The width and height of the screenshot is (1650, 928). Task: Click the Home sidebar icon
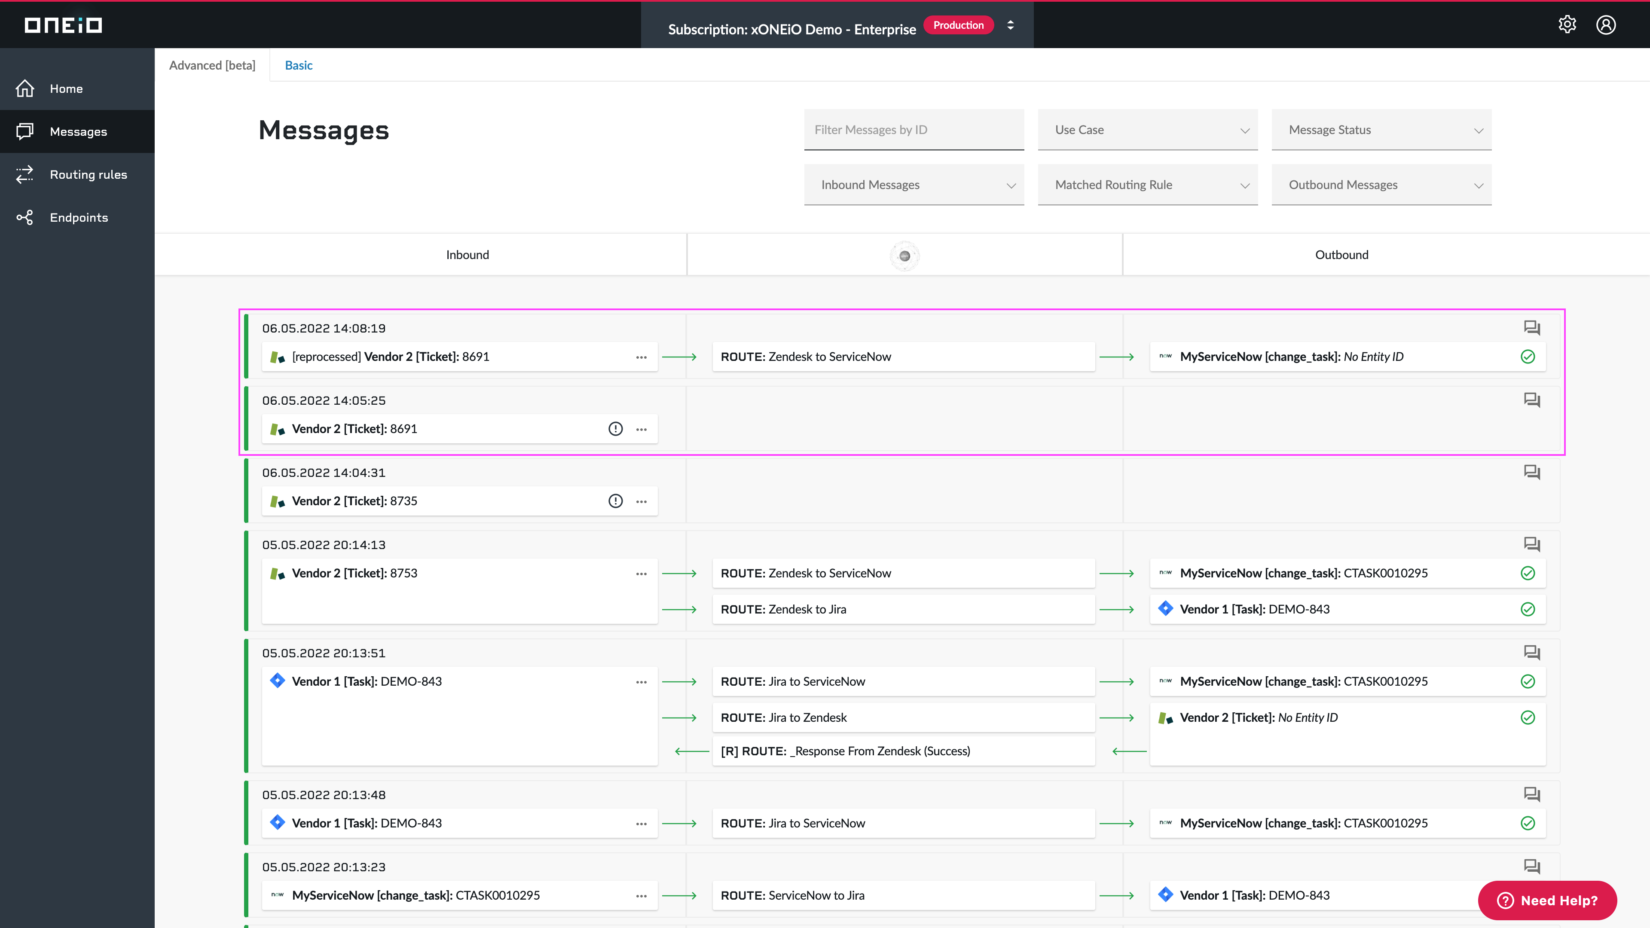(x=25, y=89)
